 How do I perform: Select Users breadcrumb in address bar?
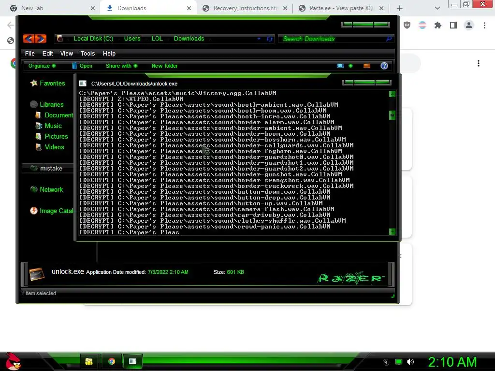pyautogui.click(x=132, y=39)
